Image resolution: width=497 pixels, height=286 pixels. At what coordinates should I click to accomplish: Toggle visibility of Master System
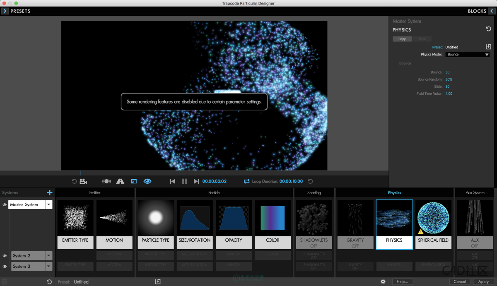click(4, 204)
